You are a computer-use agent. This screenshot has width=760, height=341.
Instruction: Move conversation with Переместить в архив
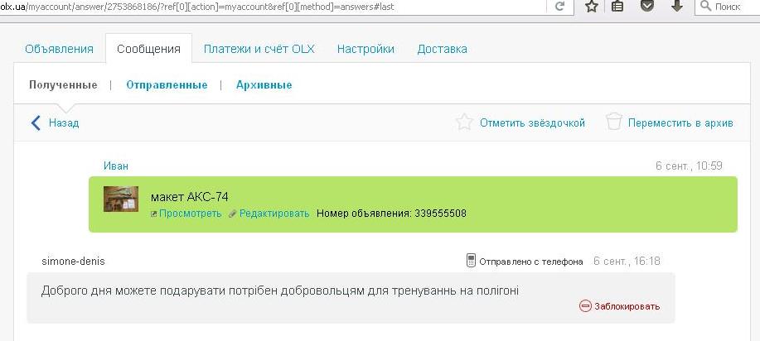pyautogui.click(x=680, y=123)
